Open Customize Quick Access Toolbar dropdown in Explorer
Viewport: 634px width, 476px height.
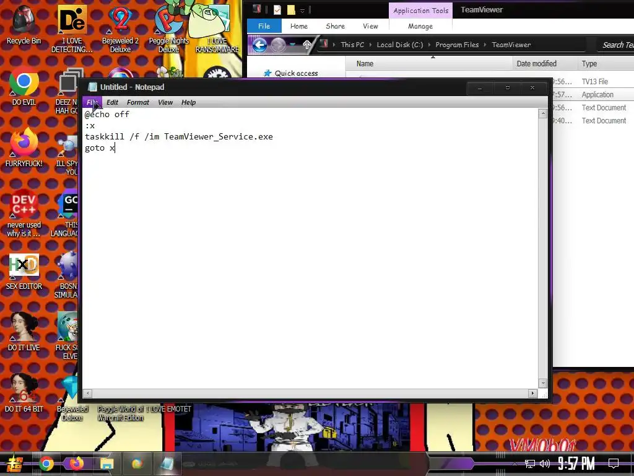(x=302, y=11)
